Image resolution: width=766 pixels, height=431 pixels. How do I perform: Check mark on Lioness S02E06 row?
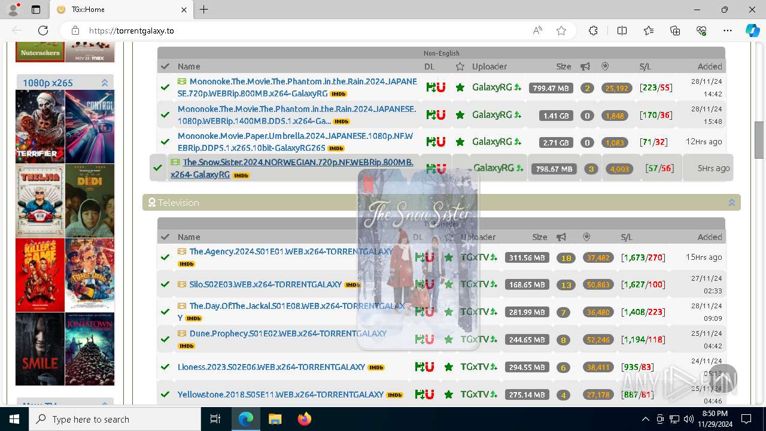pyautogui.click(x=165, y=367)
